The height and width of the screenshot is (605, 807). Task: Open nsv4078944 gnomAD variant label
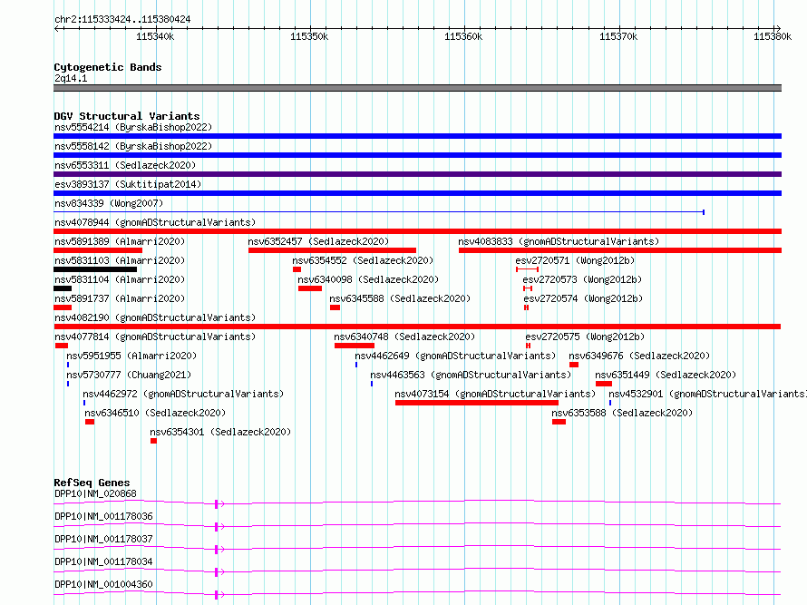click(x=155, y=222)
